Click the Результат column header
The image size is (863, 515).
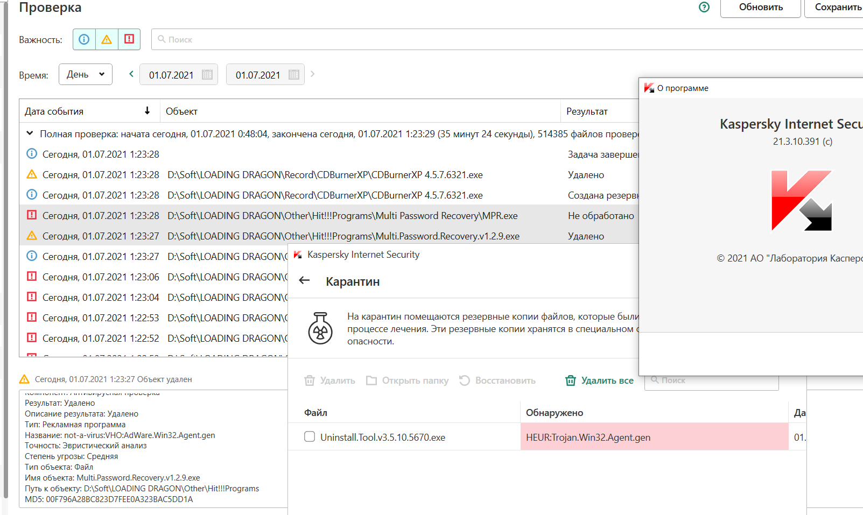point(600,111)
